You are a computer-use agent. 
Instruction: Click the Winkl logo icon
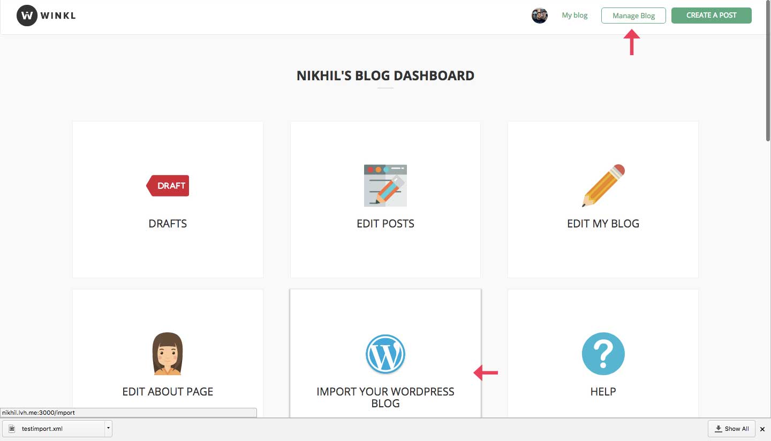pos(27,16)
